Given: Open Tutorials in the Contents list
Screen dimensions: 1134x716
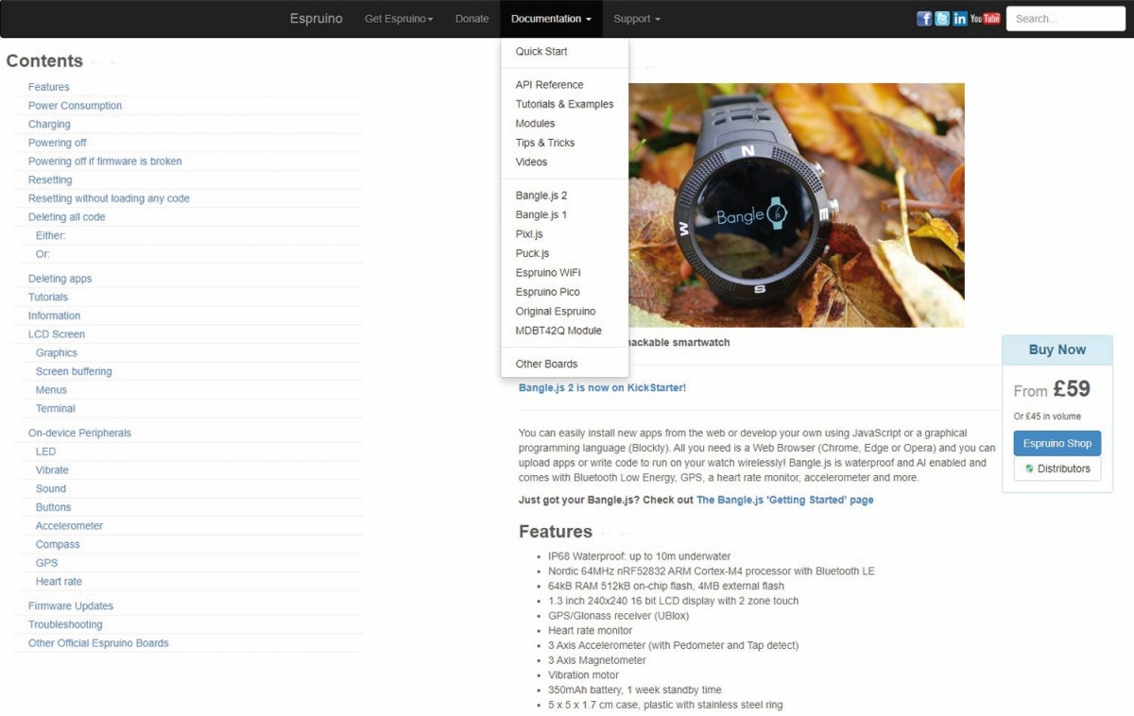Looking at the screenshot, I should 48,298.
